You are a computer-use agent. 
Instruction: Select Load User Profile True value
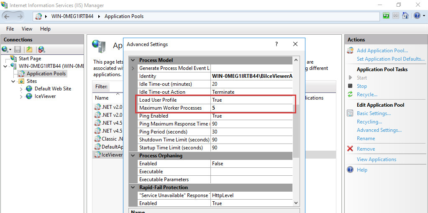251,100
